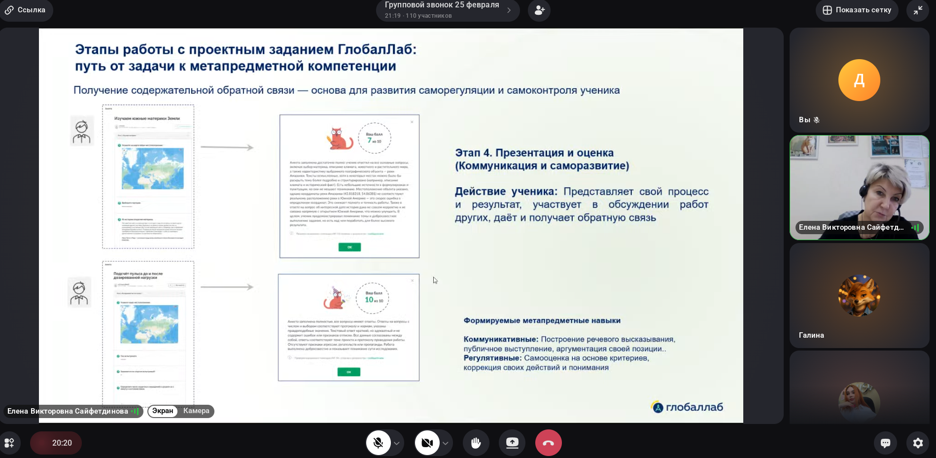Start screen sharing

[512, 443]
